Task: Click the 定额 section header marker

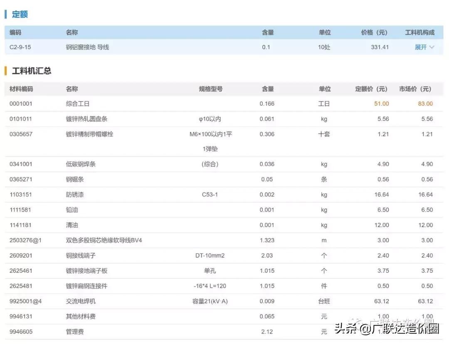Action: coord(5,14)
